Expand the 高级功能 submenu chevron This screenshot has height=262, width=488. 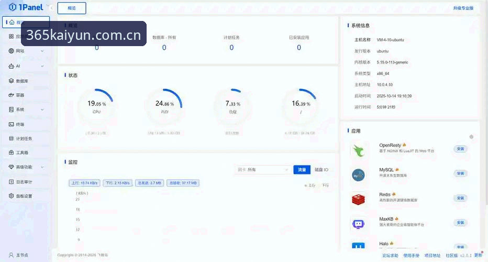coord(42,167)
